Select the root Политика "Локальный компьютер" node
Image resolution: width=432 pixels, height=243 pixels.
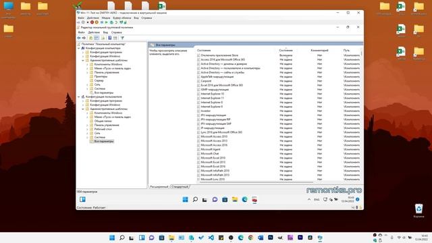tap(103, 44)
